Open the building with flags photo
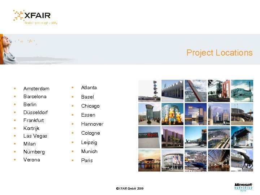Screen dimensions: 260x195 point(173,160)
